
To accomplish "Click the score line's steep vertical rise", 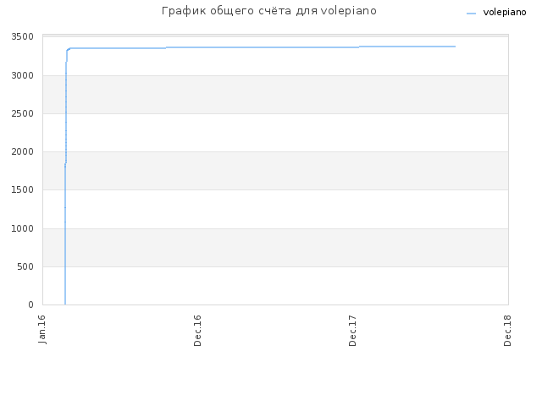I will point(65,173).
